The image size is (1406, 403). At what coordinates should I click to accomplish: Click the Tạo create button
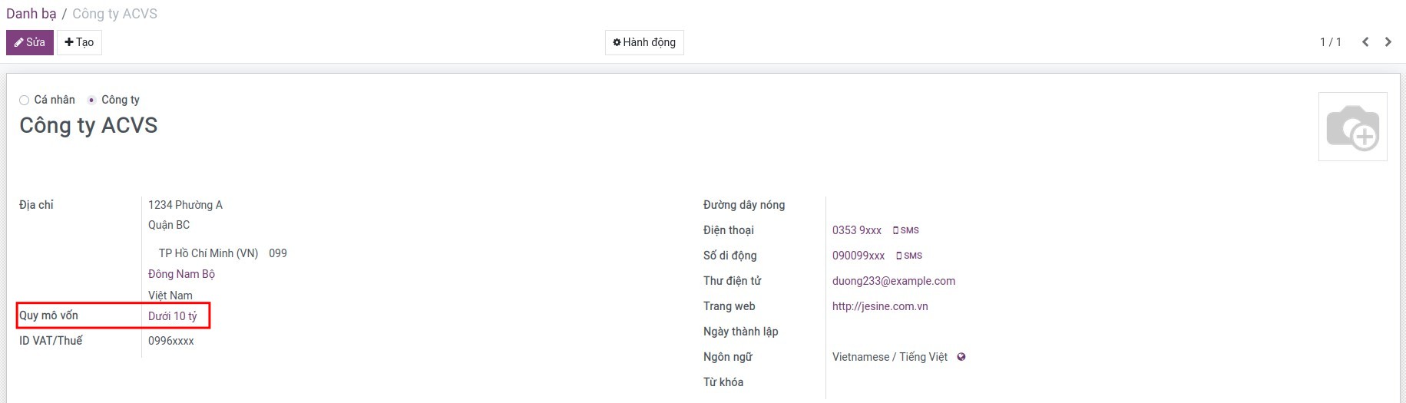pos(79,42)
